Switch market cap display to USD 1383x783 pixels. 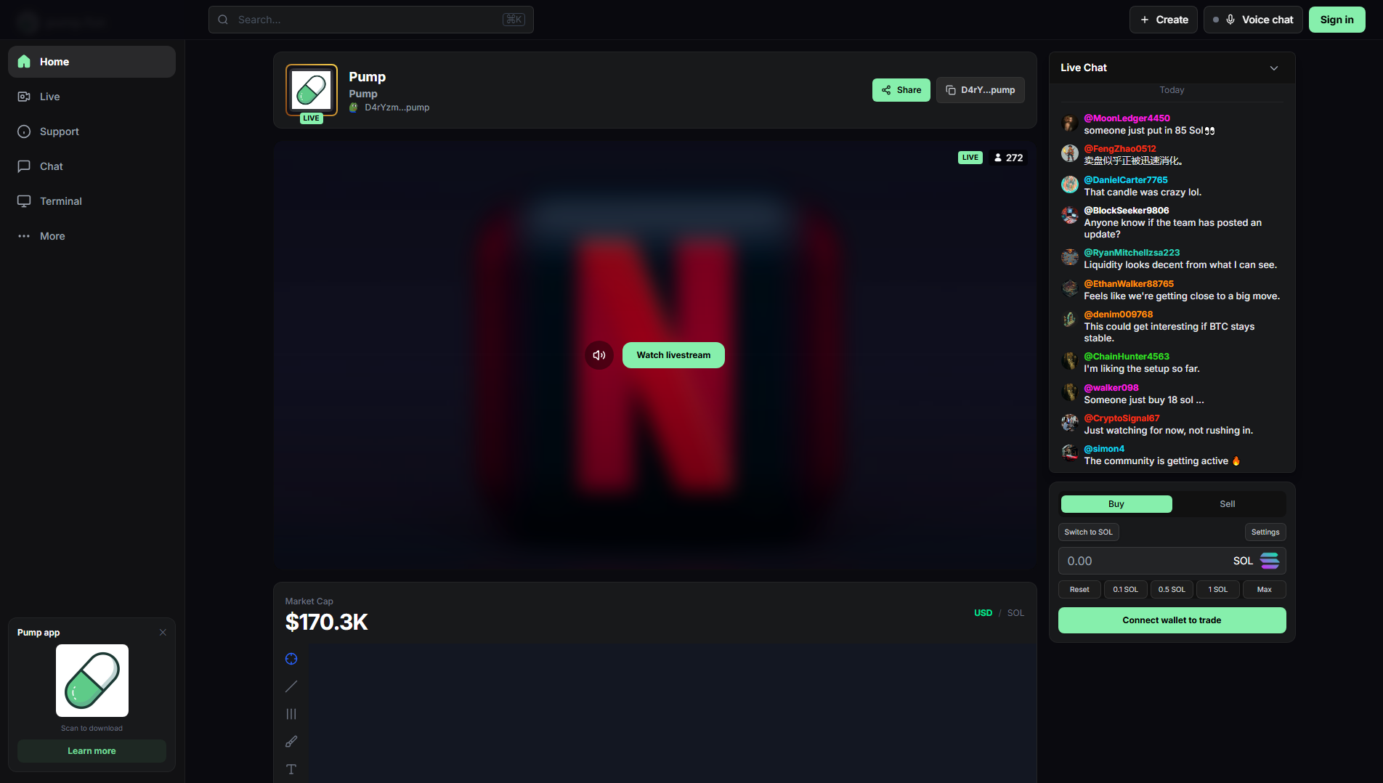pyautogui.click(x=983, y=613)
